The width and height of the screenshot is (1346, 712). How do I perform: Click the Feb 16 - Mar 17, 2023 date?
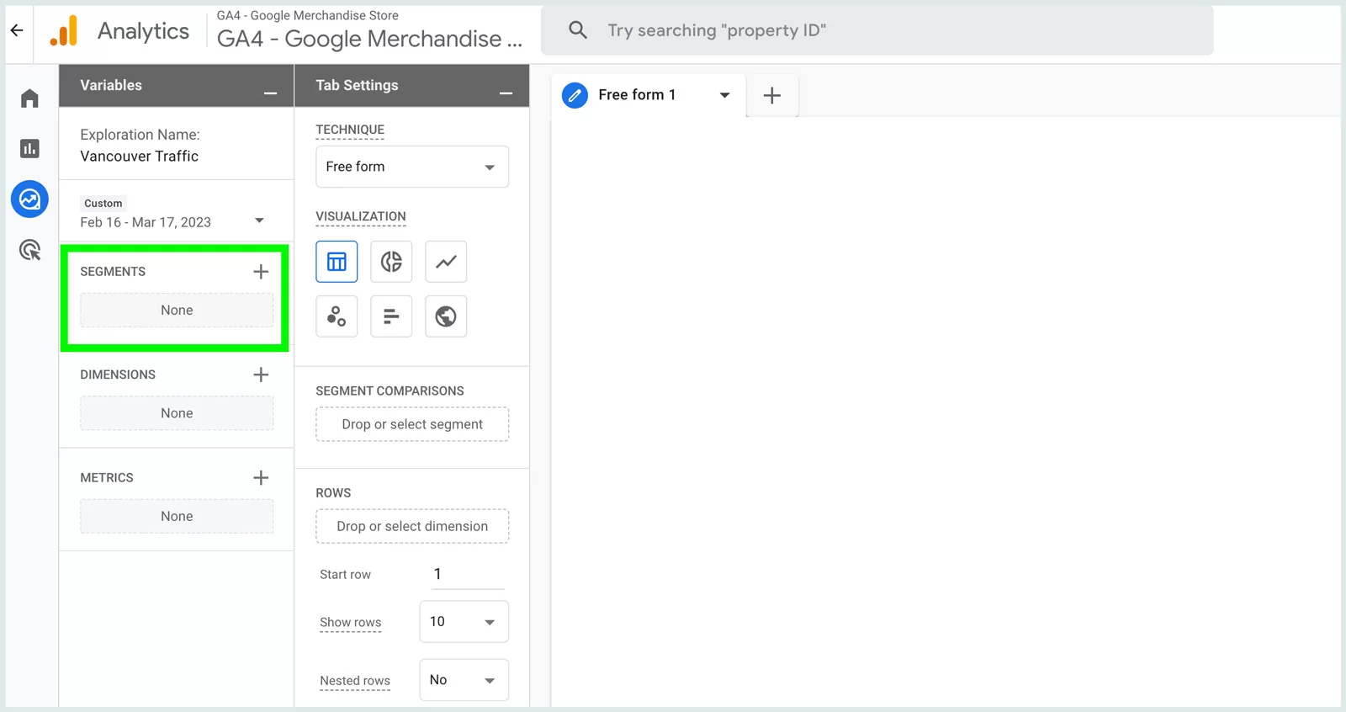pyautogui.click(x=146, y=222)
